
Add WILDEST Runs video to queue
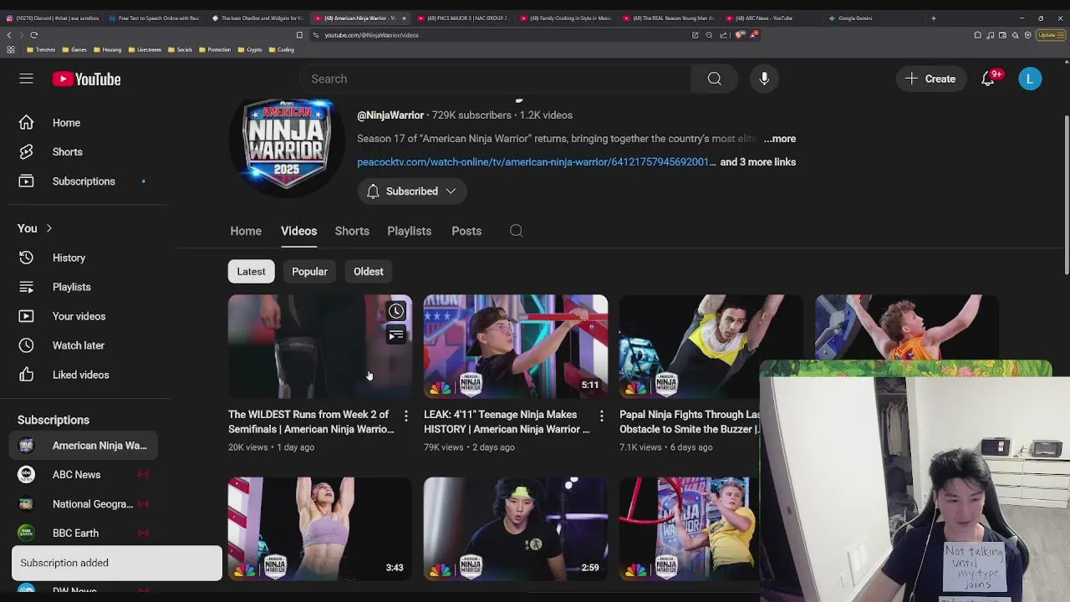tap(396, 335)
